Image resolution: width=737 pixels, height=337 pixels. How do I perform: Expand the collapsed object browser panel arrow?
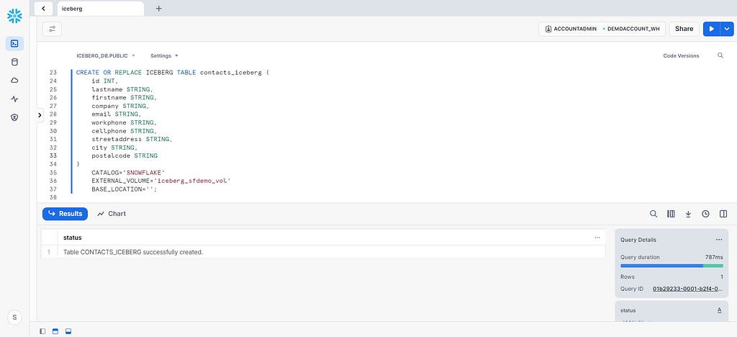tap(40, 114)
